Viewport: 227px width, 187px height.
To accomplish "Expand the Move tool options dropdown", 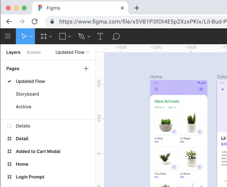I will tap(31, 37).
